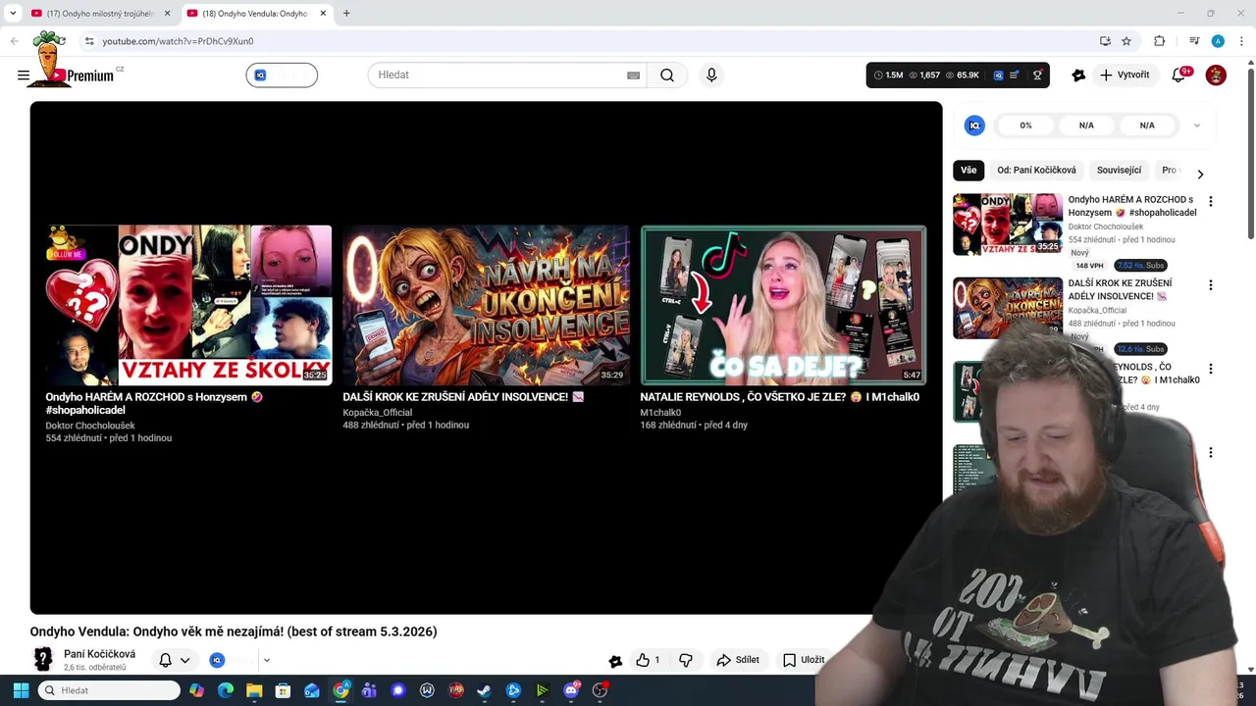Expand notification bell dropdown for subscription
1256x706 pixels.
[x=184, y=660]
